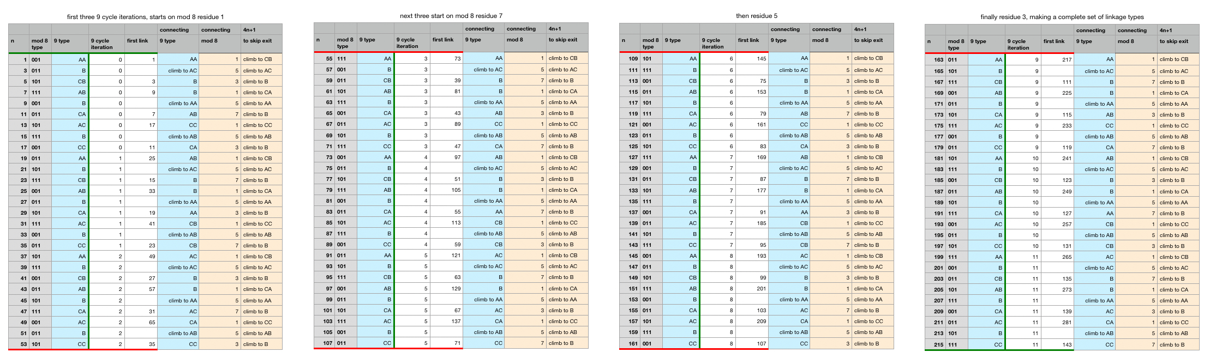Click the "first three 9 cycle iterations" title

point(146,17)
